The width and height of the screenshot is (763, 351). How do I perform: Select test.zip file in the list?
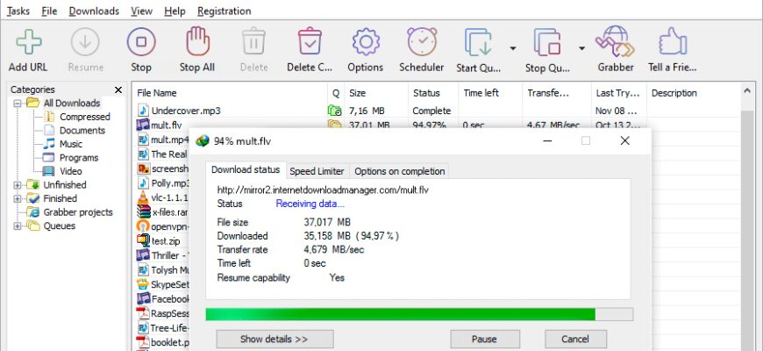(166, 241)
